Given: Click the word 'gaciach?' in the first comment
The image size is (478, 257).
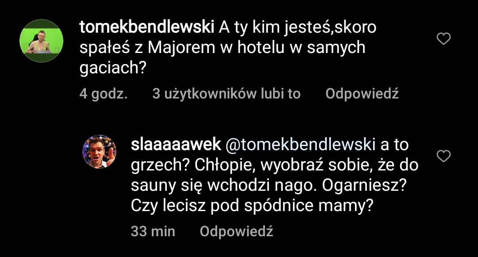Looking at the screenshot, I should (113, 68).
